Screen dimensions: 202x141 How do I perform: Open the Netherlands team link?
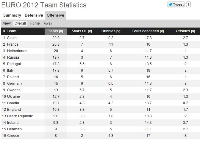coord(17,51)
